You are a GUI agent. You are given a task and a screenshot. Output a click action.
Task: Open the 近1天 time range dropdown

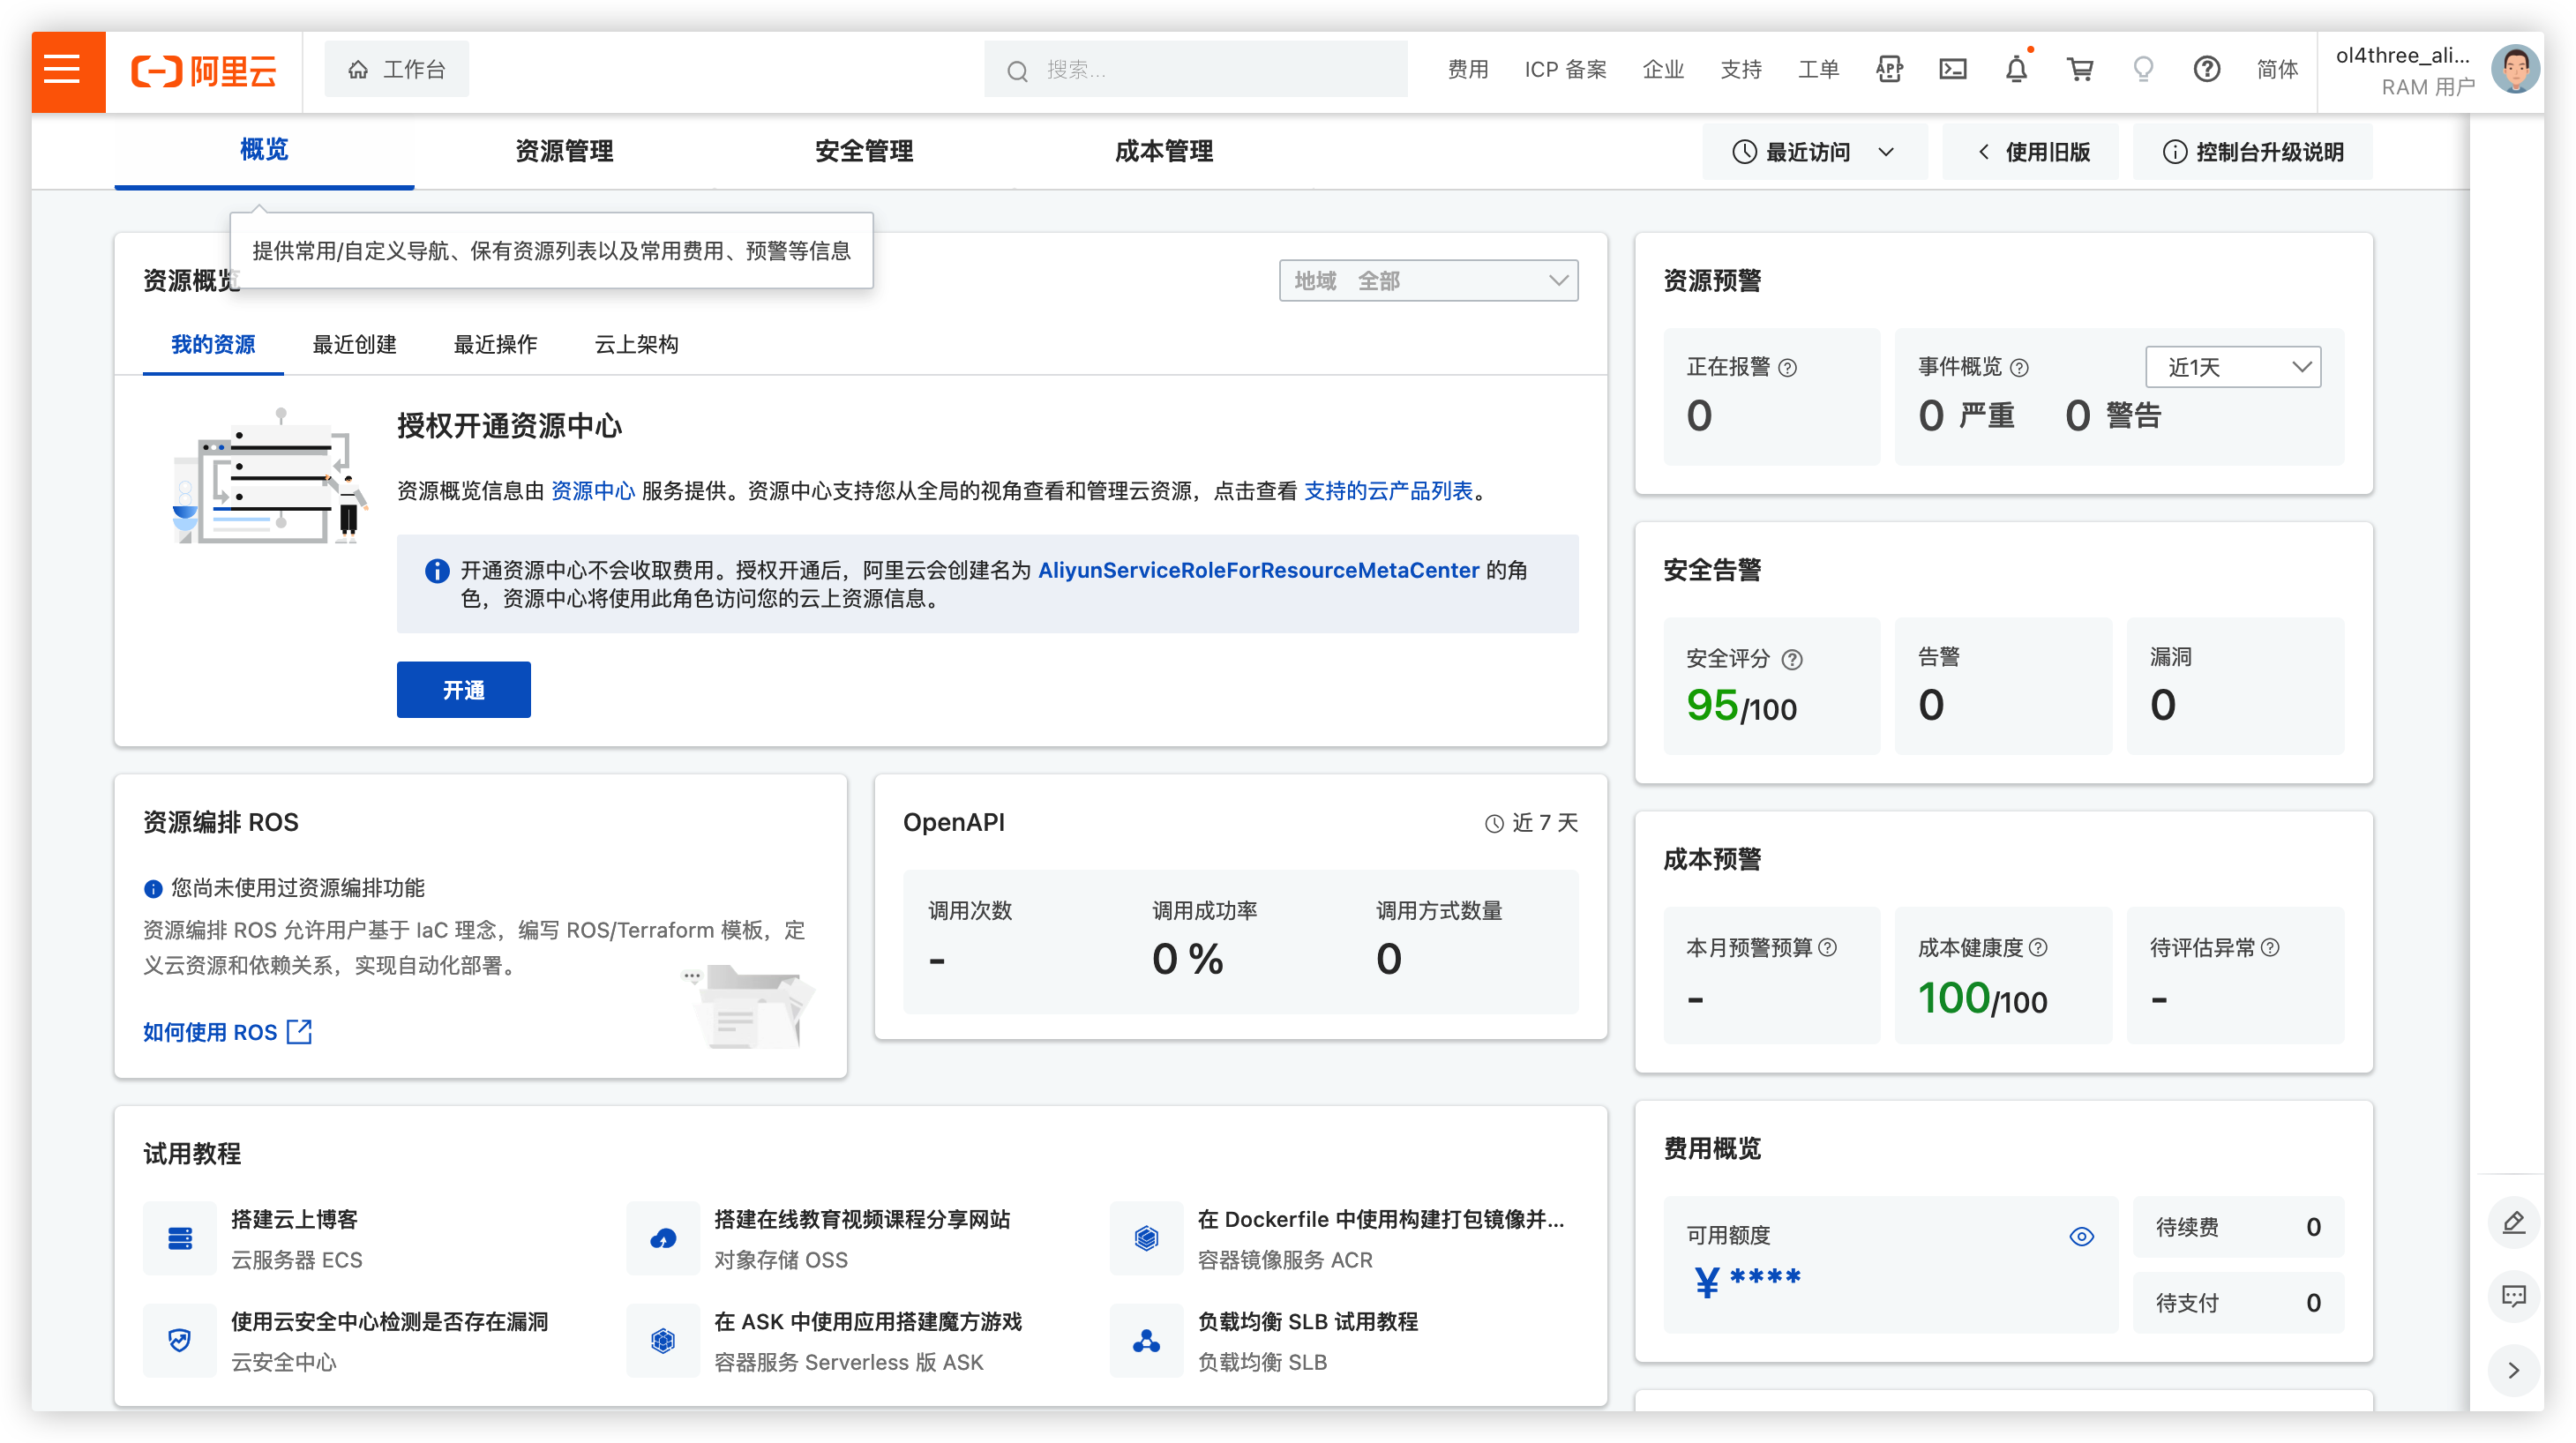(x=2232, y=367)
